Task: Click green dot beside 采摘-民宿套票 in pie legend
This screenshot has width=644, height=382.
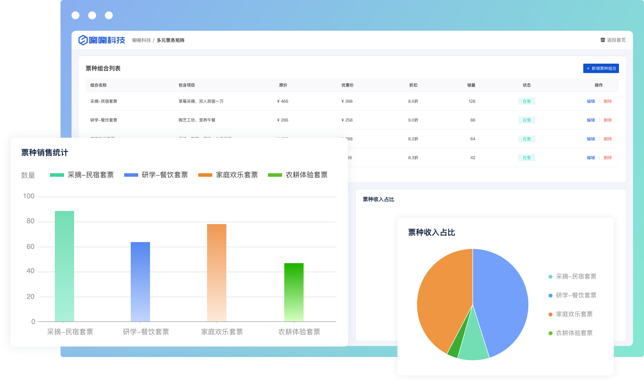Action: click(x=550, y=277)
